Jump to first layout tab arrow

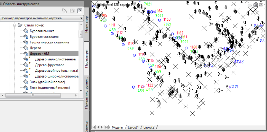point(94,127)
